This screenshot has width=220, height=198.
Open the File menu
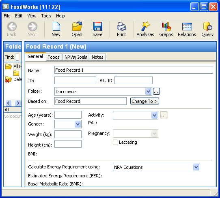(x=7, y=16)
